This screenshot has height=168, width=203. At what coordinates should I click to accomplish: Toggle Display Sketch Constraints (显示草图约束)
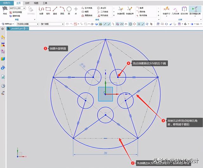tap(195, 10)
